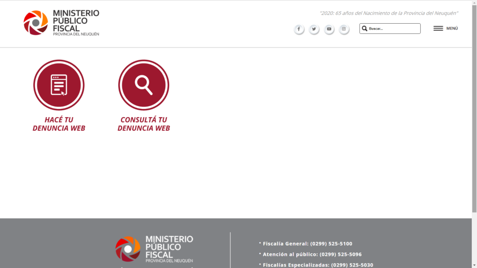Viewport: 477px width, 268px height.
Task: Click the footer Ministerio Público Fiscal logo
Action: pos(154,249)
